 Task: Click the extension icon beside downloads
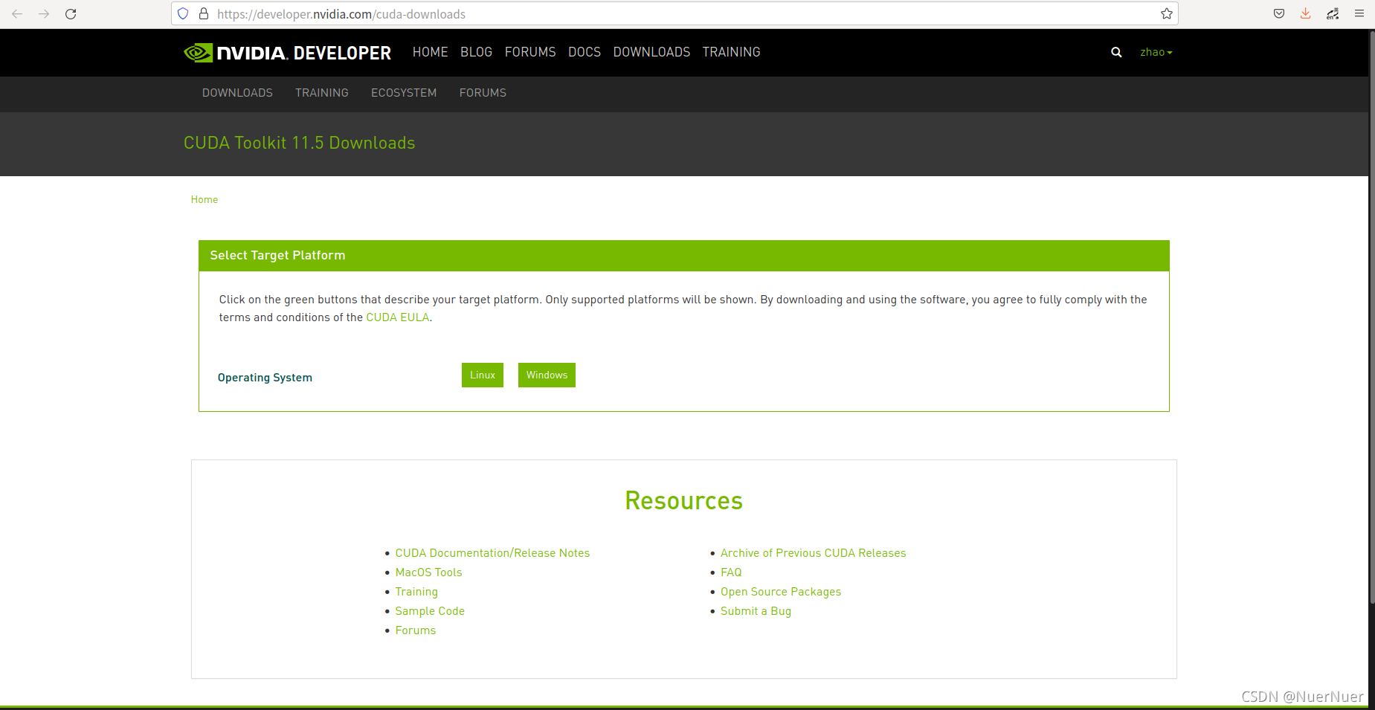click(1333, 14)
